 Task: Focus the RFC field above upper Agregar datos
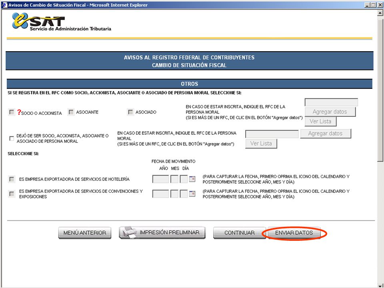331,102
